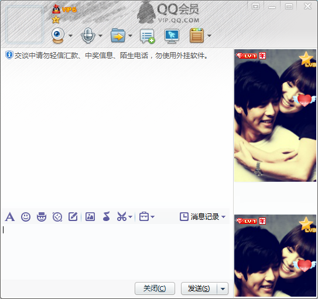Start a voice call with microphone icon
This screenshot has height=299, width=318.
point(88,35)
